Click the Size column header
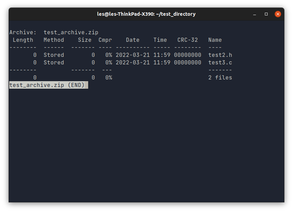 [84, 40]
